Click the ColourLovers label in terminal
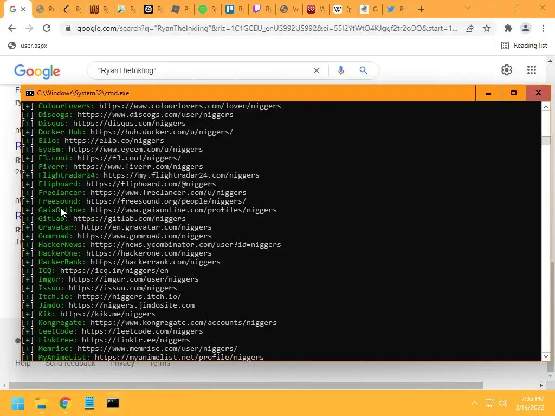The width and height of the screenshot is (555, 416). click(66, 106)
